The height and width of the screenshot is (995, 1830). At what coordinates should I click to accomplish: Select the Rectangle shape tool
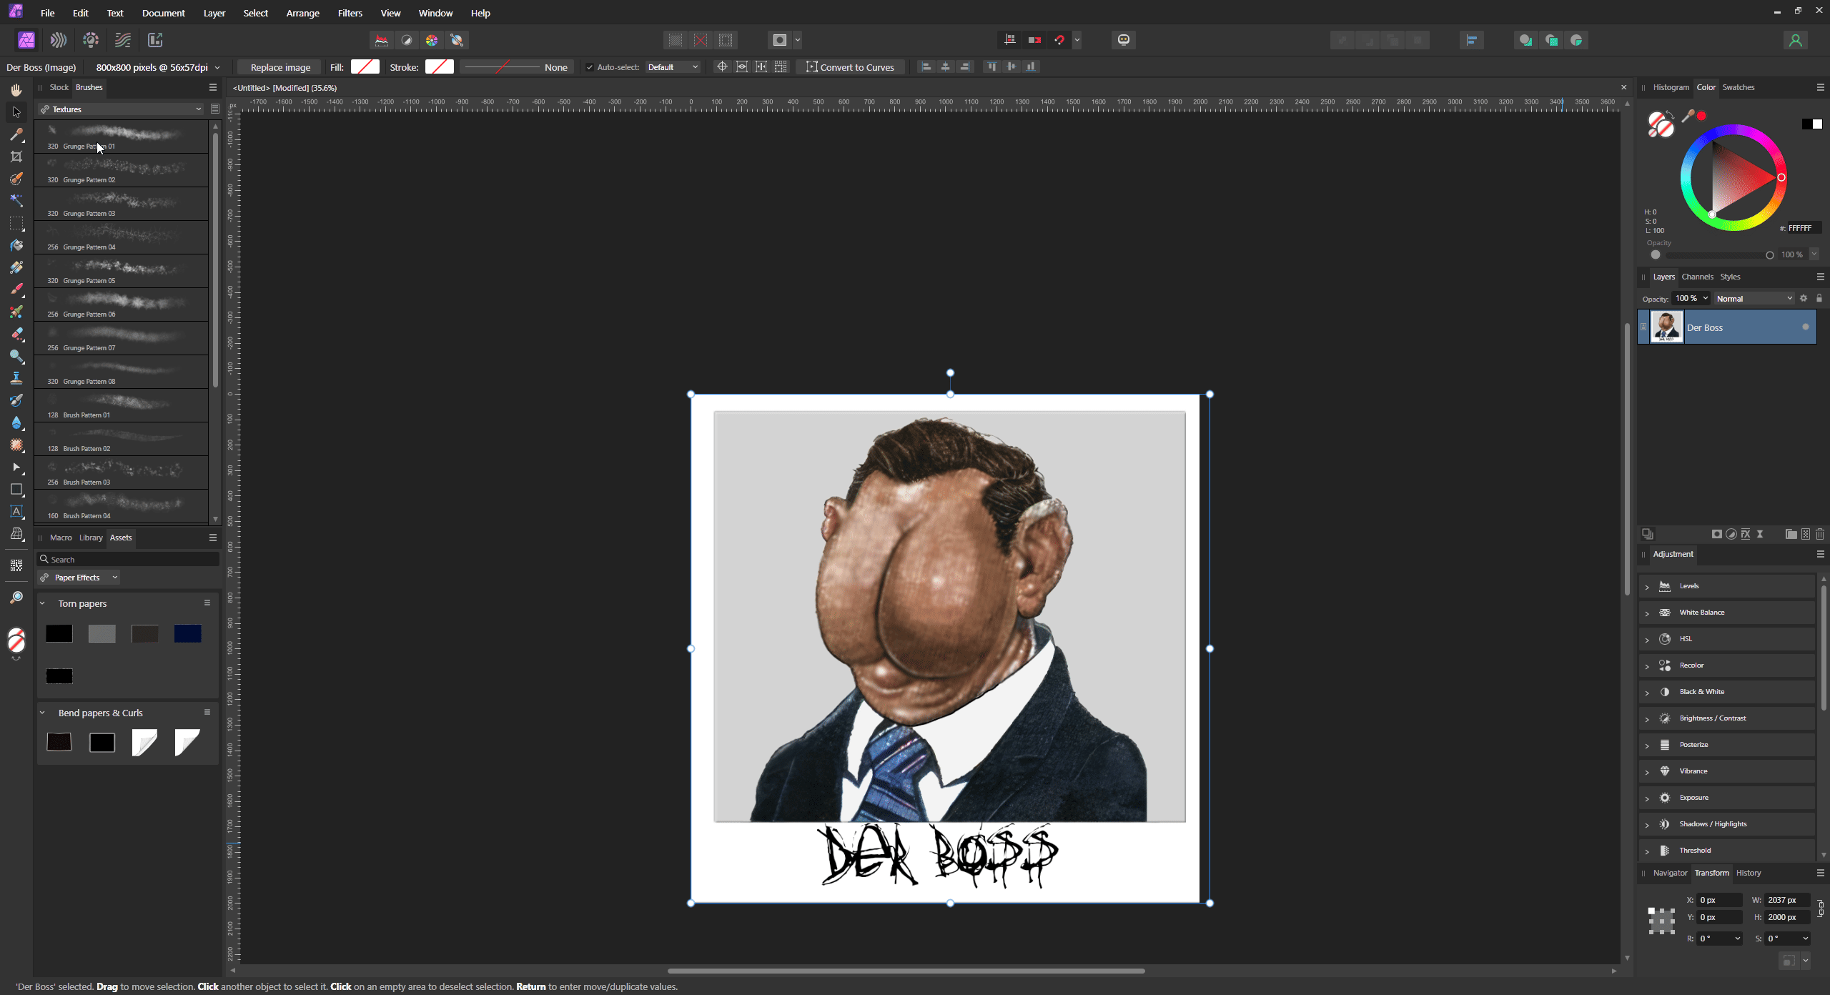(16, 490)
